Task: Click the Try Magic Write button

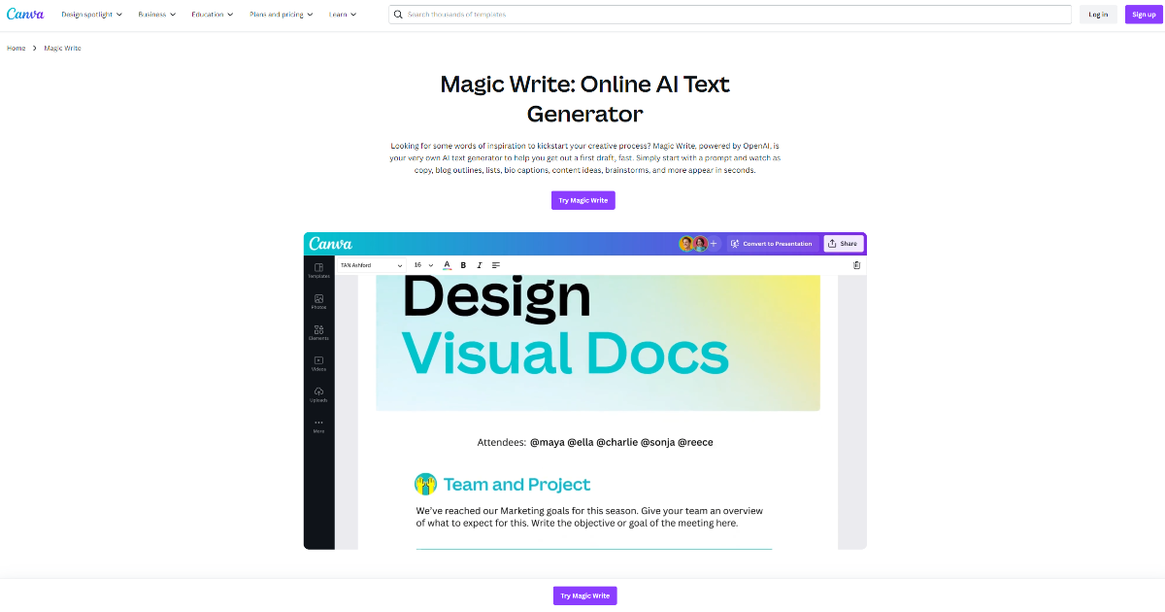Action: [583, 200]
